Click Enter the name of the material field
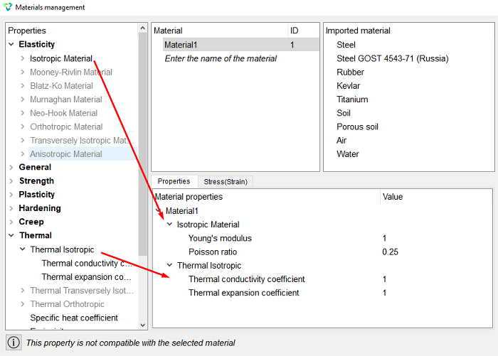The image size is (498, 356). click(x=221, y=58)
